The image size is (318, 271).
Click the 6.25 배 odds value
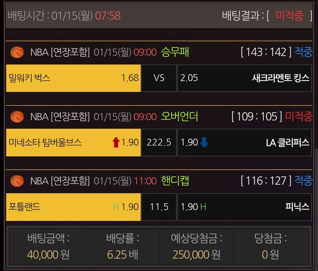122,255
